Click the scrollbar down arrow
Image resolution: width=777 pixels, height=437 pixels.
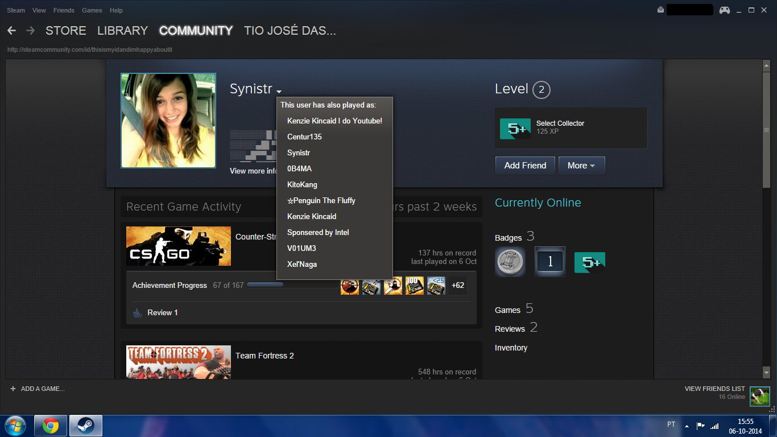766,373
